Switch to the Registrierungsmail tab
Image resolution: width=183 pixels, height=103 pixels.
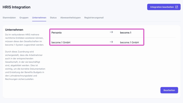[x=94, y=18]
